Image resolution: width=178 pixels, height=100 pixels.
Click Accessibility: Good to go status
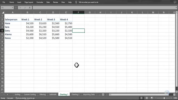(x=25, y=98)
